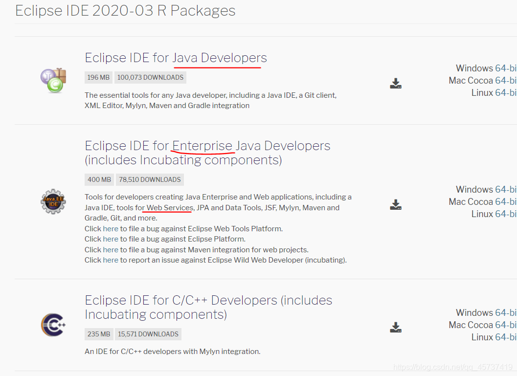Download Windows 64-bit for C/C++ Developers
The height and width of the screenshot is (376, 517).
tap(506, 312)
